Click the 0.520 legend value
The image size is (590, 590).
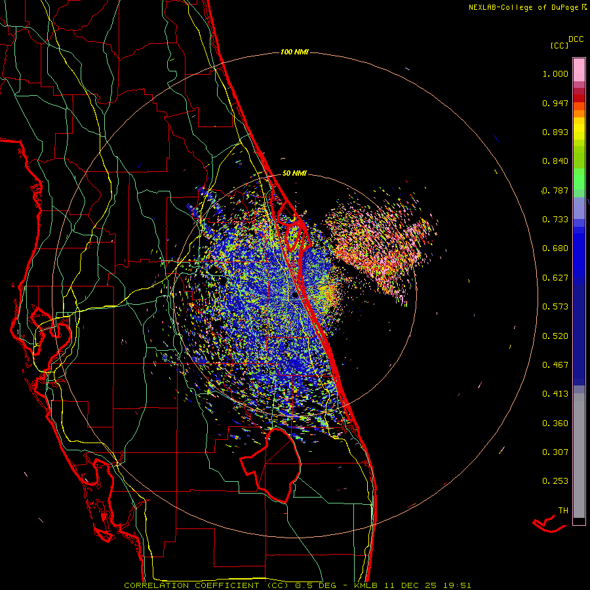pyautogui.click(x=555, y=336)
